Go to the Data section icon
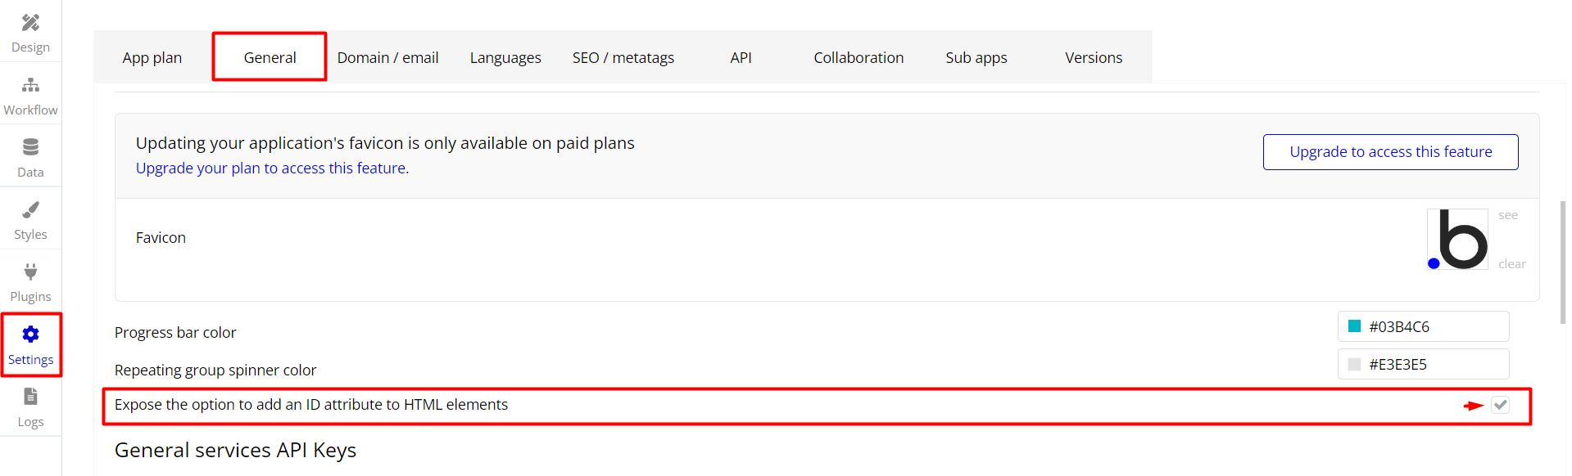This screenshot has height=476, width=1572. (x=30, y=147)
